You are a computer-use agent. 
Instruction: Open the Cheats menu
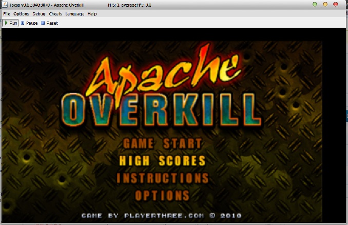click(55, 14)
